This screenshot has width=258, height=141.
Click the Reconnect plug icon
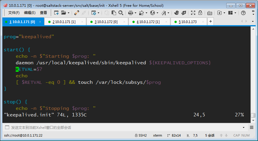76,13
